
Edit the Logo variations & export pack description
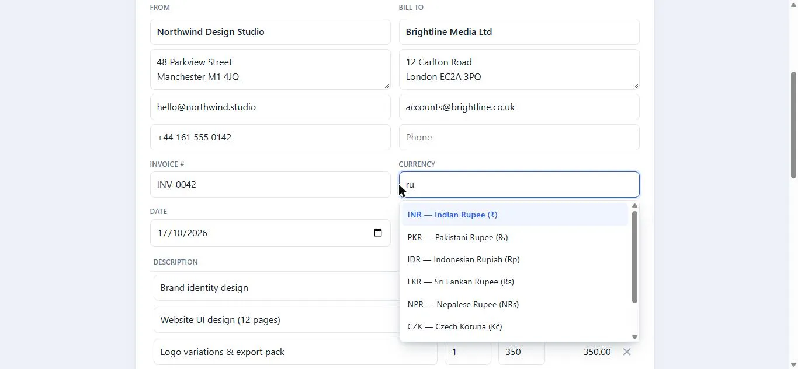pyautogui.click(x=296, y=352)
